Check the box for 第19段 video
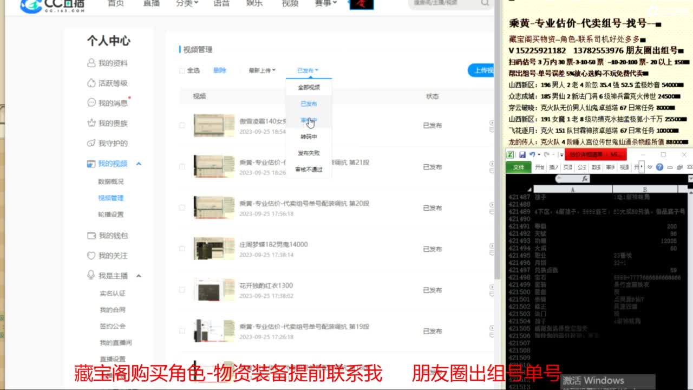The image size is (693, 390). click(182, 331)
